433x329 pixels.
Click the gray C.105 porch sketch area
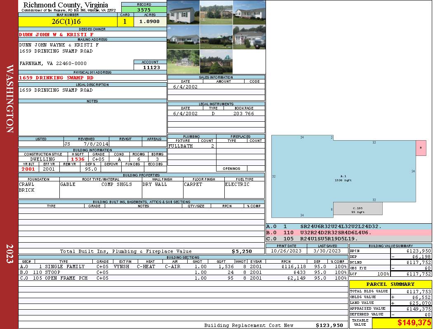click(357, 209)
